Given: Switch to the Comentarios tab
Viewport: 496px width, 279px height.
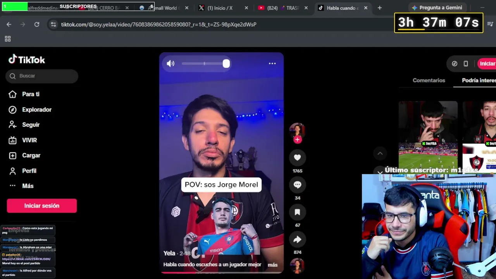Looking at the screenshot, I should pos(429,80).
